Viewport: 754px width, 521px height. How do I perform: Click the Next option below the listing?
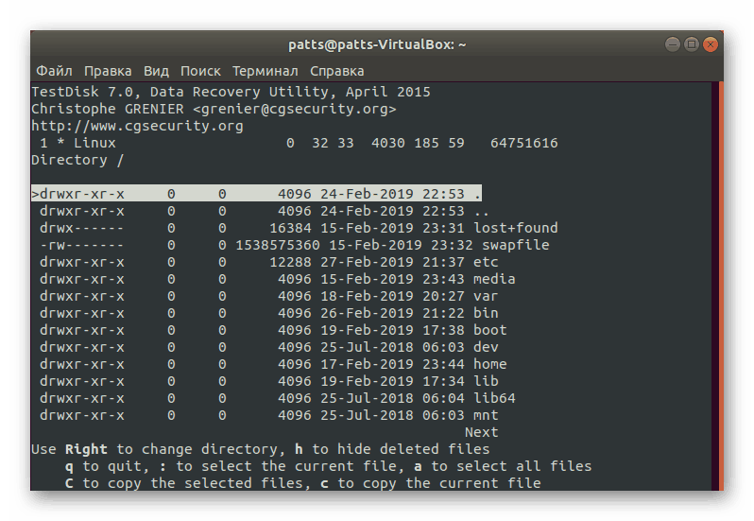point(481,432)
